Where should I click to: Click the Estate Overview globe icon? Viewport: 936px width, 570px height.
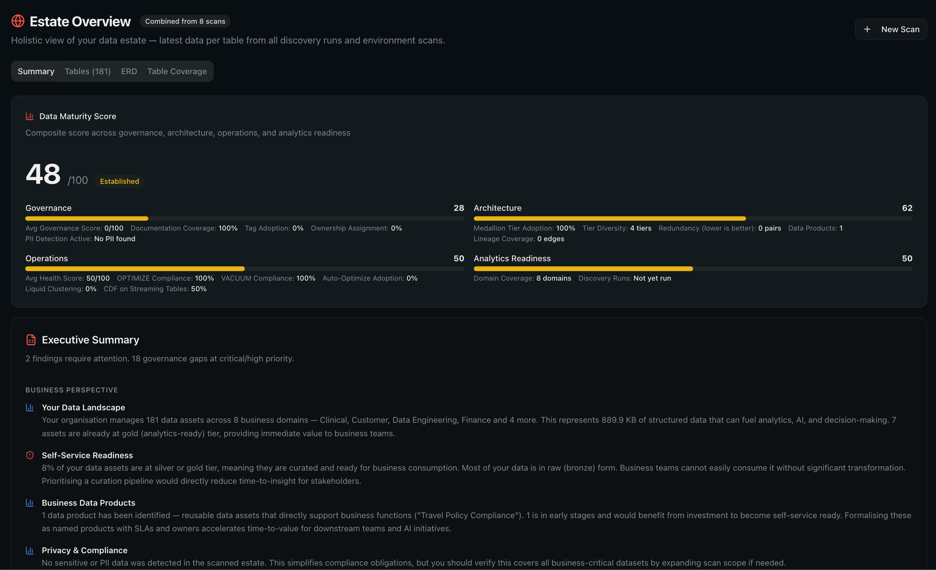pyautogui.click(x=18, y=21)
